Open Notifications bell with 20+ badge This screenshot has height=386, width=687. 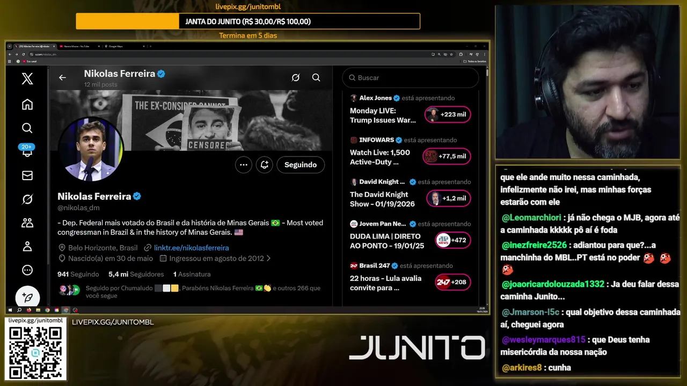pyautogui.click(x=27, y=151)
